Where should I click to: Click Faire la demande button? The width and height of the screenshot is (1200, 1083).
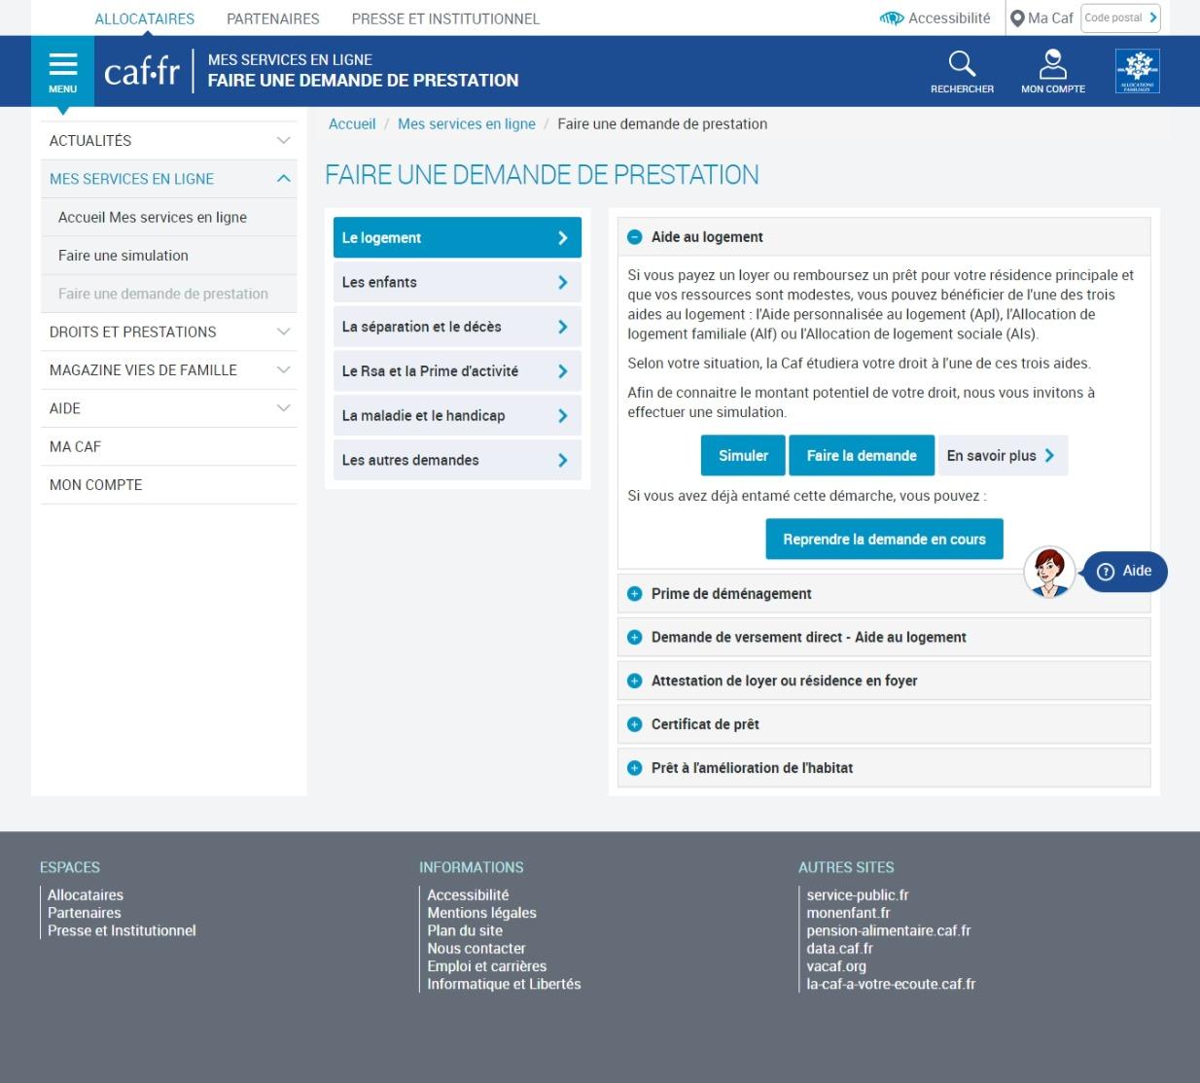point(862,455)
